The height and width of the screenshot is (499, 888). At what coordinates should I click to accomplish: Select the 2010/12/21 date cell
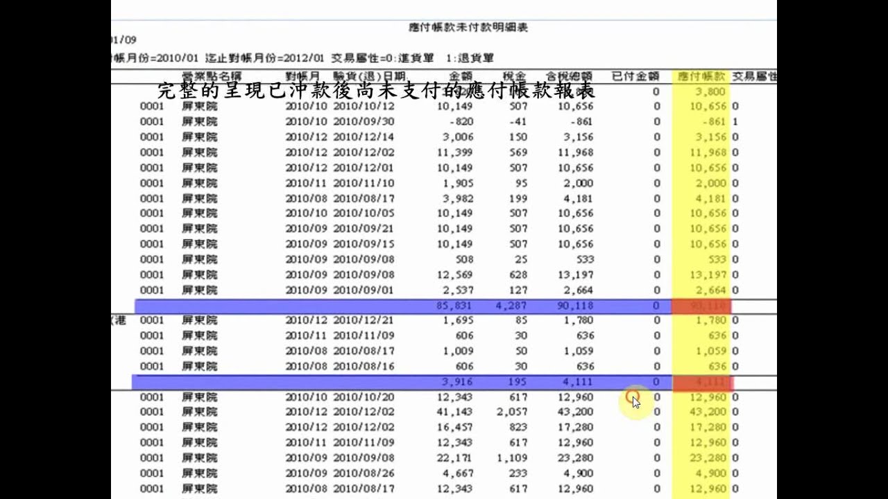click(364, 320)
